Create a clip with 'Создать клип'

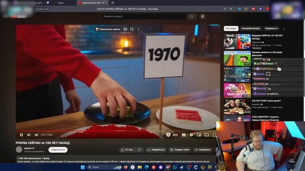coord(180,150)
